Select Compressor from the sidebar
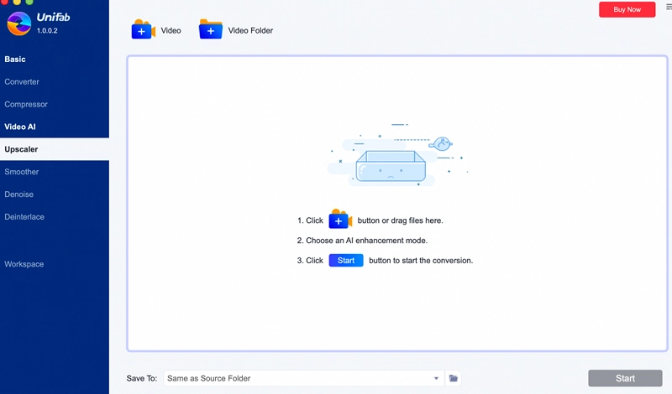Screen dimensions: 672x394 point(26,105)
